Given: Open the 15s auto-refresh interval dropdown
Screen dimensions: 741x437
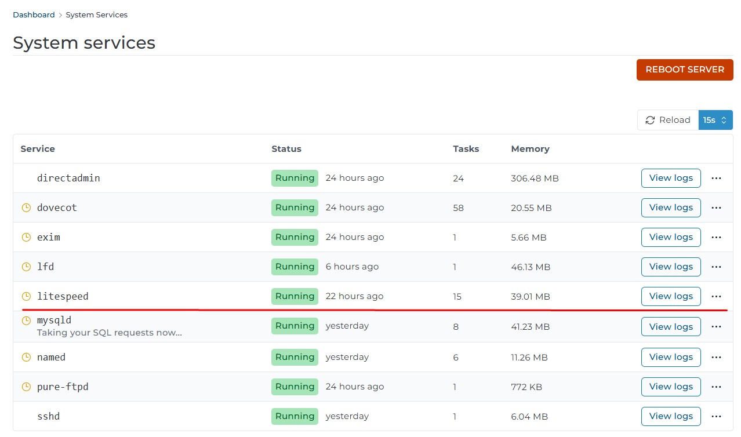Looking at the screenshot, I should 715,120.
